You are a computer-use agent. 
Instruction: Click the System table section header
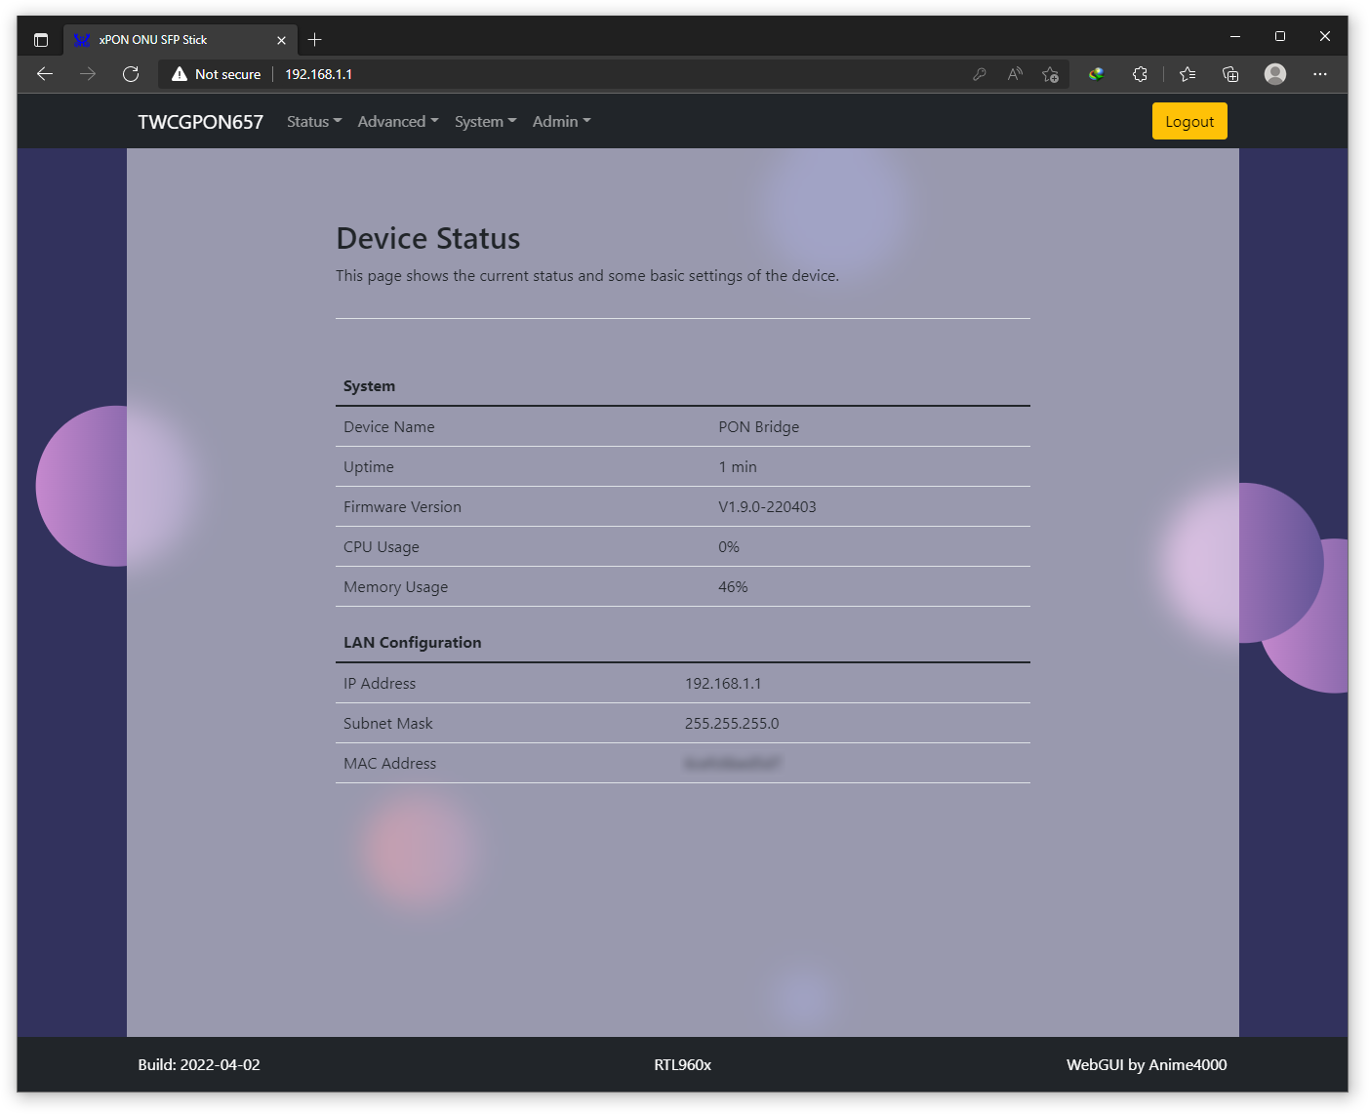(x=369, y=386)
